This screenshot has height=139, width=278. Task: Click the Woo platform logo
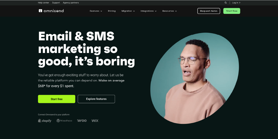pyautogui.click(x=82, y=121)
